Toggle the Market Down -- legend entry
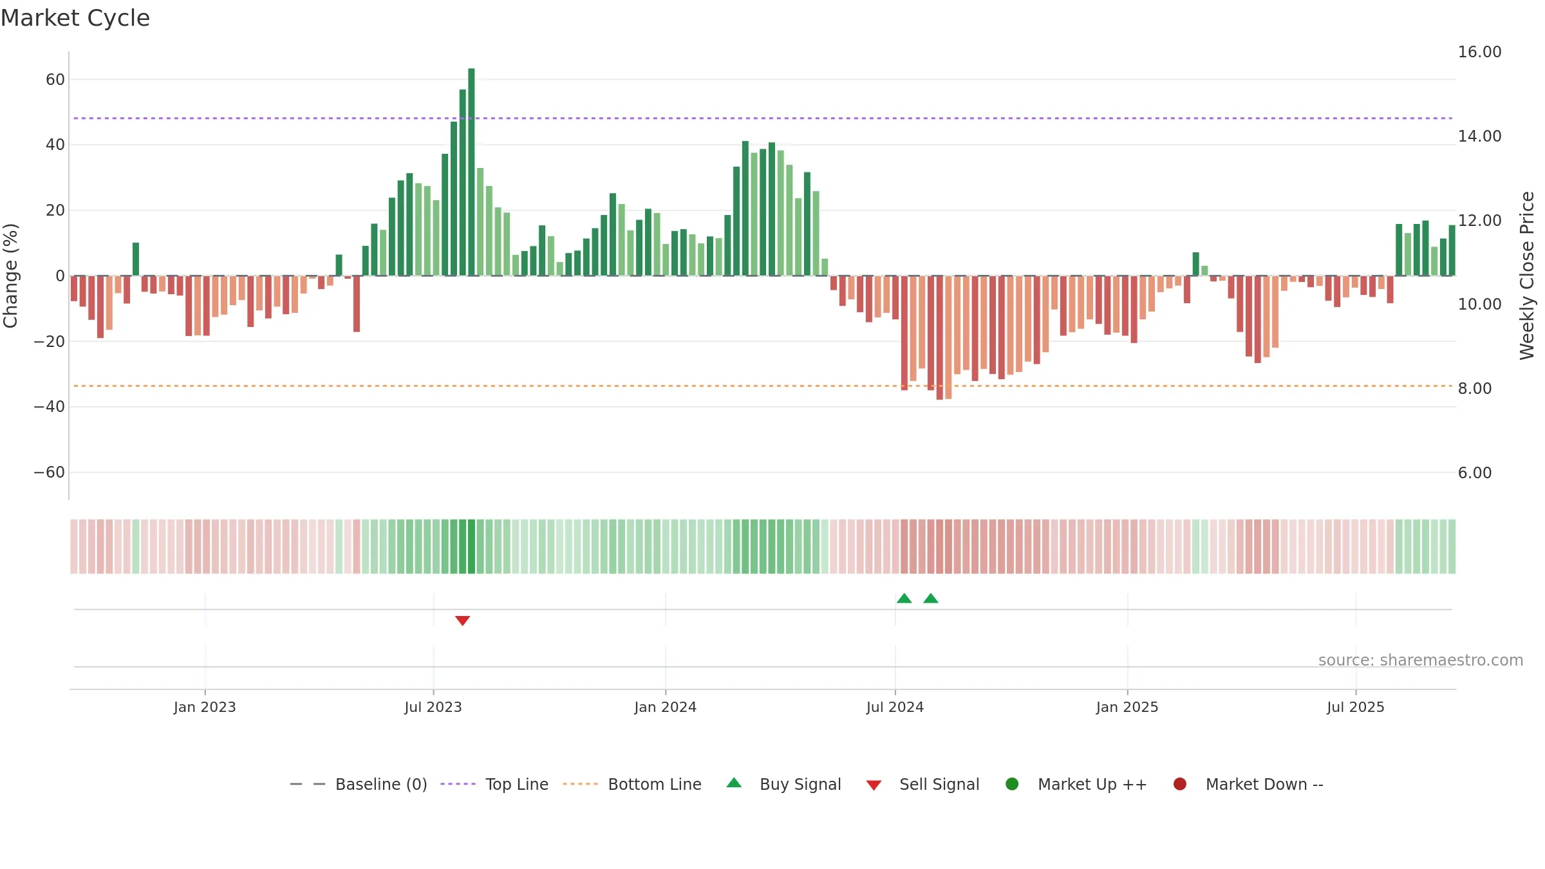Image resolution: width=1545 pixels, height=869 pixels. pos(1248,784)
